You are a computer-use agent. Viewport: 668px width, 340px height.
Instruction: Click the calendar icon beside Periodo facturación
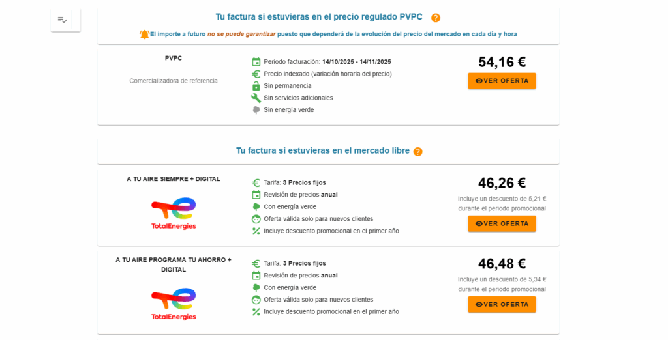tap(256, 62)
